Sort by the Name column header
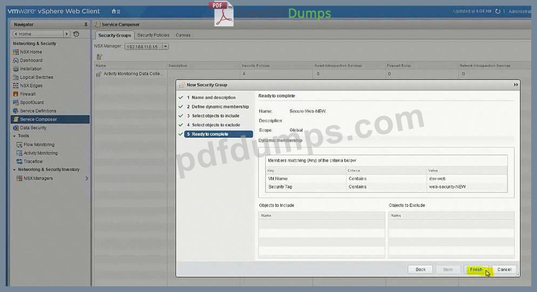The image size is (537, 292). coord(130,65)
